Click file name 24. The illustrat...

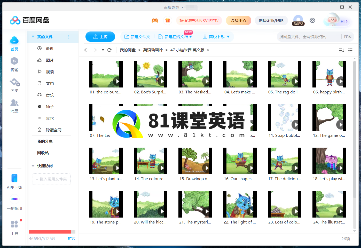tap(329, 222)
